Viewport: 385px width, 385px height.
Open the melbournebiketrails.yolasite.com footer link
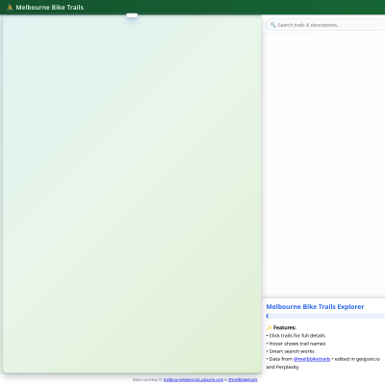point(193,379)
